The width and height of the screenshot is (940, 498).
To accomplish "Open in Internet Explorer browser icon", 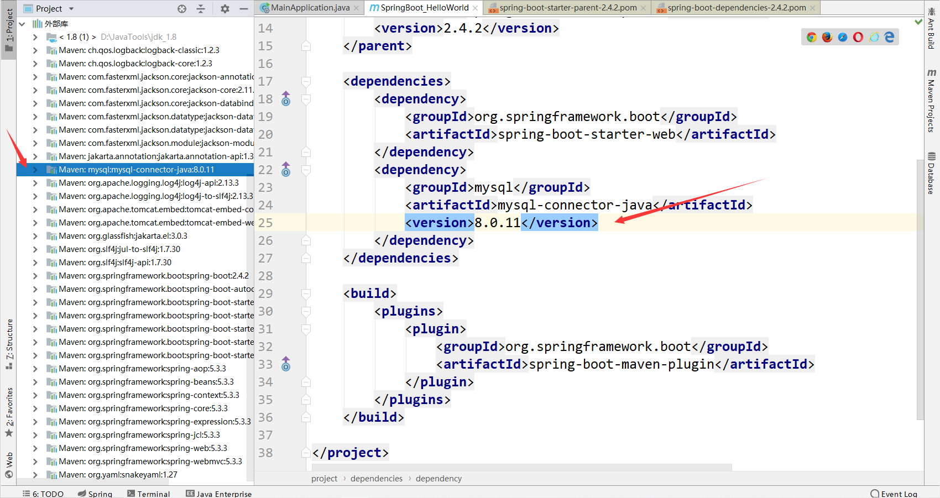I will 874,37.
